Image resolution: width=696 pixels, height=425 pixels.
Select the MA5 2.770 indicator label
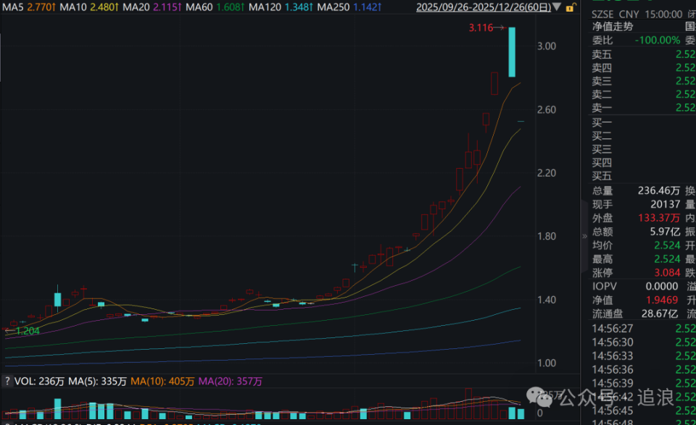coord(29,7)
